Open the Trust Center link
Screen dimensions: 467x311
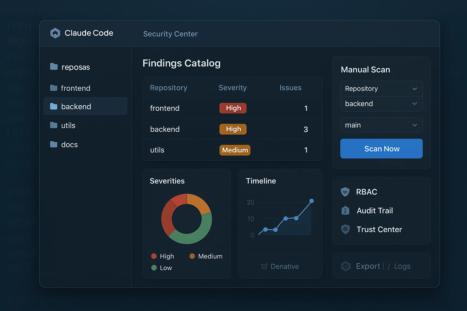coord(379,229)
